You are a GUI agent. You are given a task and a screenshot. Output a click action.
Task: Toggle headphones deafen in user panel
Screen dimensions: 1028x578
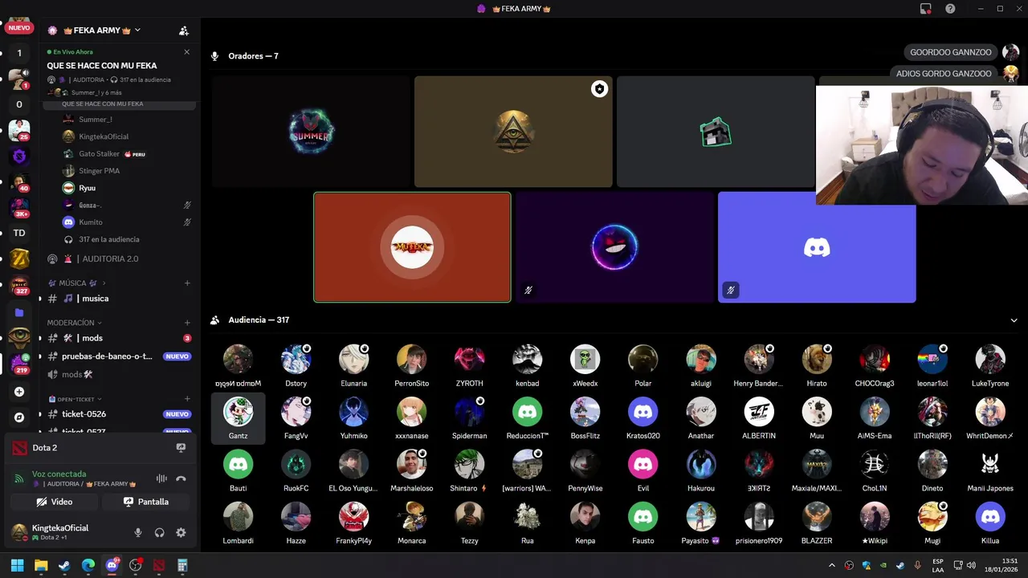[159, 532]
